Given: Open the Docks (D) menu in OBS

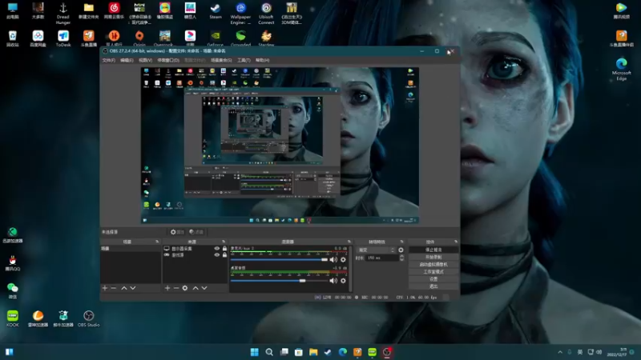Looking at the screenshot, I should 168,60.
